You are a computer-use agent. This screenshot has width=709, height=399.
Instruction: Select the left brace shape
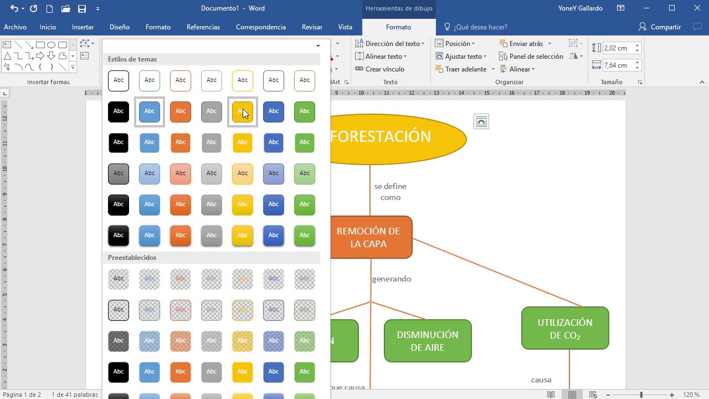pos(40,67)
